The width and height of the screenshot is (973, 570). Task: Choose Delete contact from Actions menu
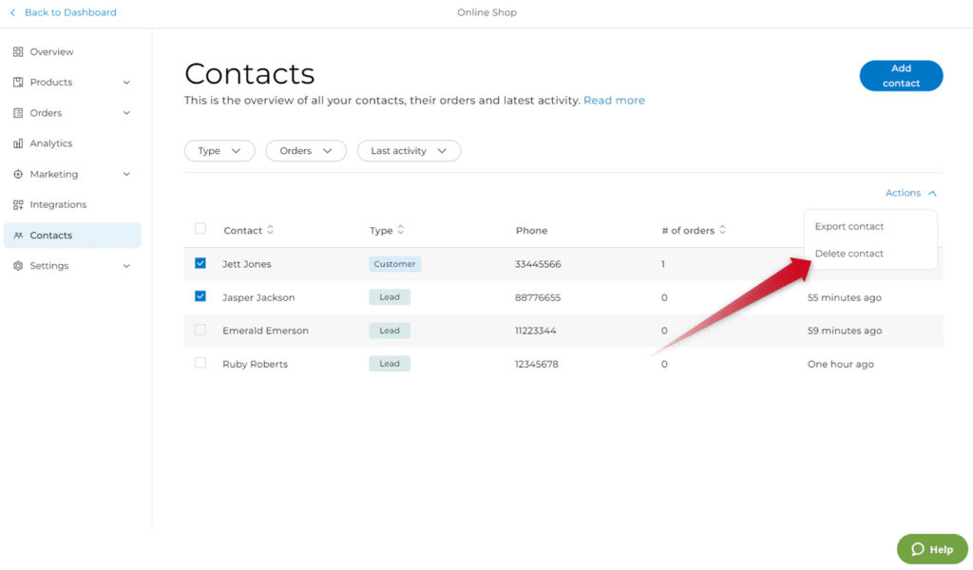[x=849, y=254]
